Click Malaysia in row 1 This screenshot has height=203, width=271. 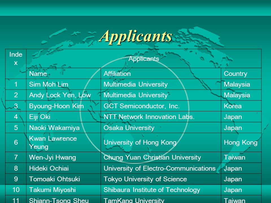pyautogui.click(x=237, y=84)
